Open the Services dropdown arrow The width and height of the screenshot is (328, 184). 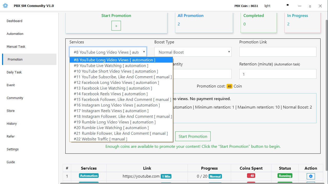144,52
